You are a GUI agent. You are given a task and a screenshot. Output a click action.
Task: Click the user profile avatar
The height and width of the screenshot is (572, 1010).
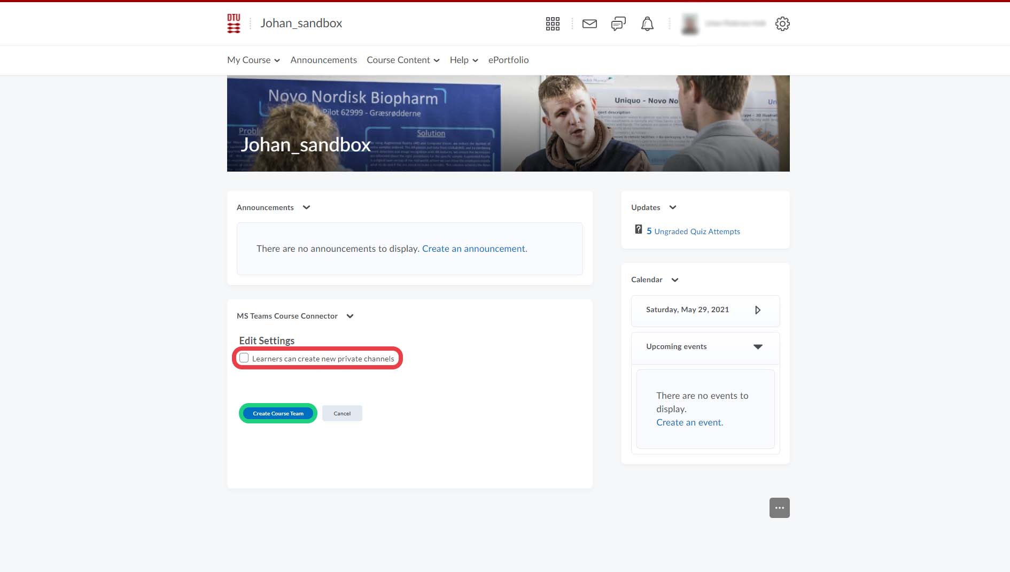pos(690,24)
